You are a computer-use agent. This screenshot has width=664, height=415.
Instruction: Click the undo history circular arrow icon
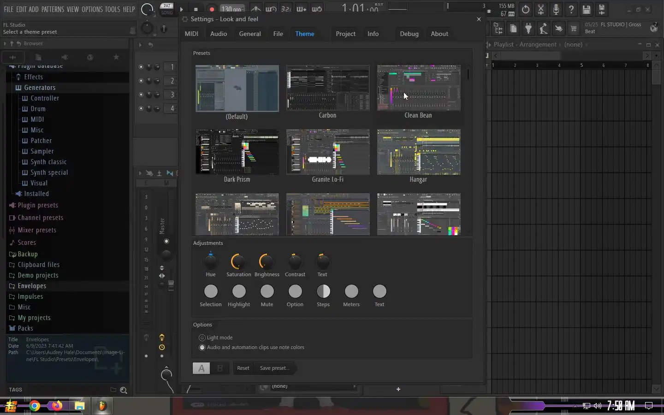click(525, 9)
